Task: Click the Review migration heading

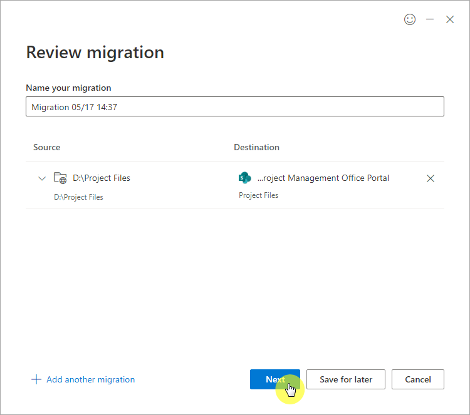Action: tap(95, 53)
